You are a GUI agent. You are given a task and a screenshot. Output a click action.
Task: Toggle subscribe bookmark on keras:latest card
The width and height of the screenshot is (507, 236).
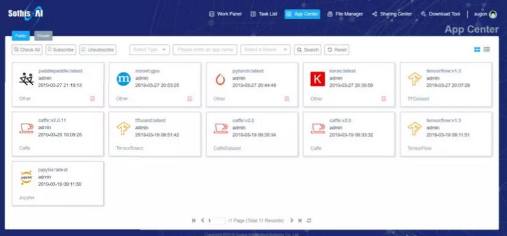384,98
